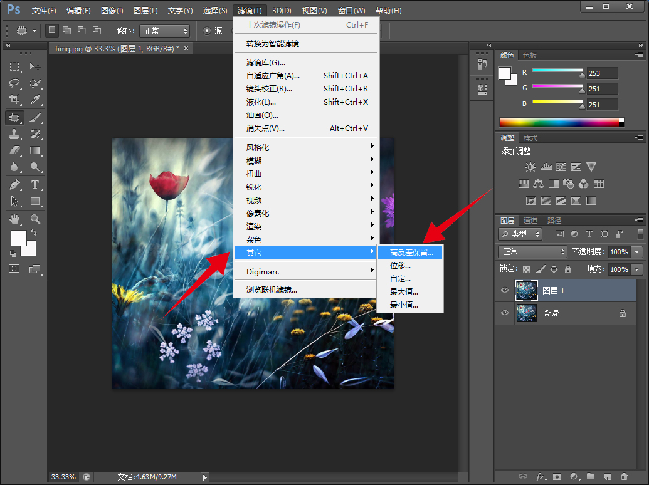Expand the 模糊 filter submenu

click(306, 161)
